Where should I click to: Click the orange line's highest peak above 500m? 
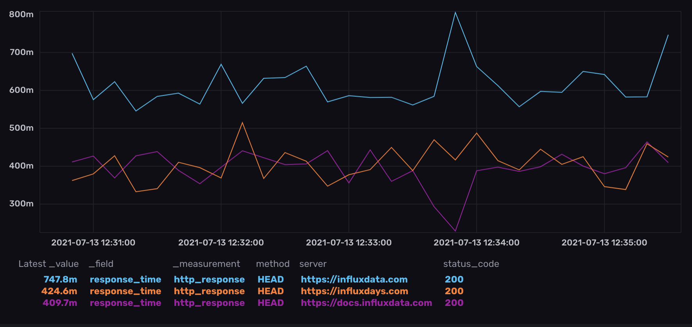click(242, 123)
